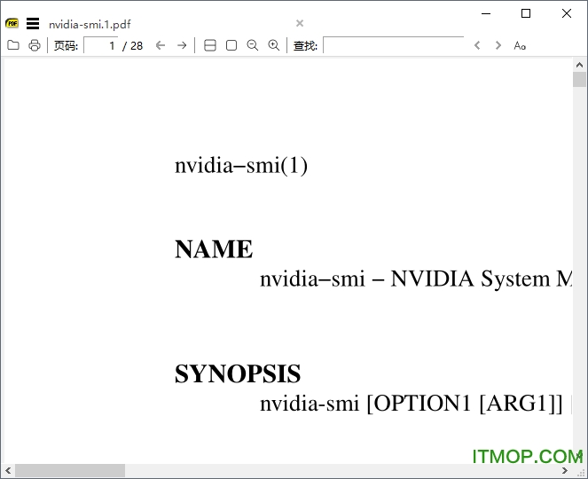
Task: Click the nvidia-smi(1) title text
Action: (x=241, y=165)
